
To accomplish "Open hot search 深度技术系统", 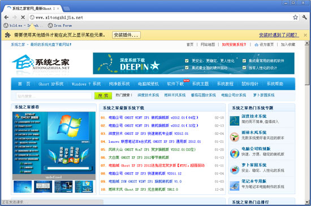I will click(148, 95).
